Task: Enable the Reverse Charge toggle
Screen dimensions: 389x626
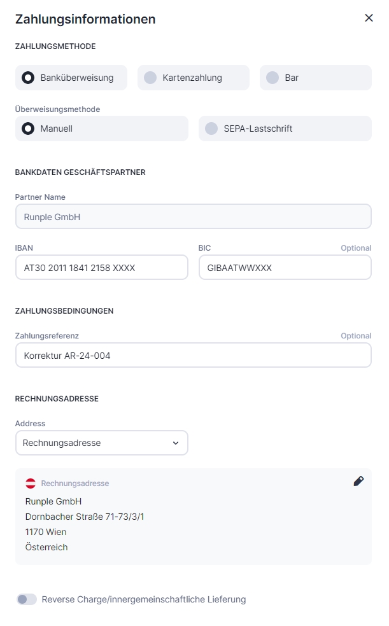Action: pos(27,599)
